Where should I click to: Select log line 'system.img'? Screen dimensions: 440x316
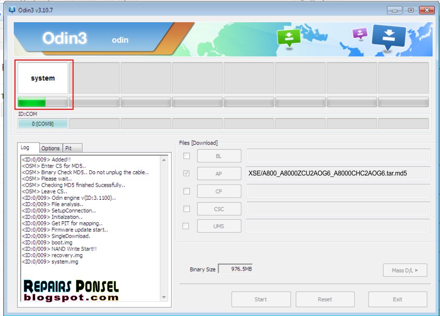pyautogui.click(x=50, y=262)
